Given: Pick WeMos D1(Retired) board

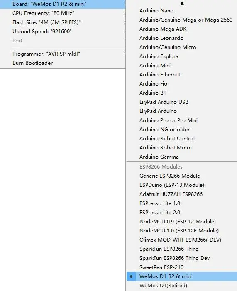Looking at the screenshot, I should pos(182,286).
